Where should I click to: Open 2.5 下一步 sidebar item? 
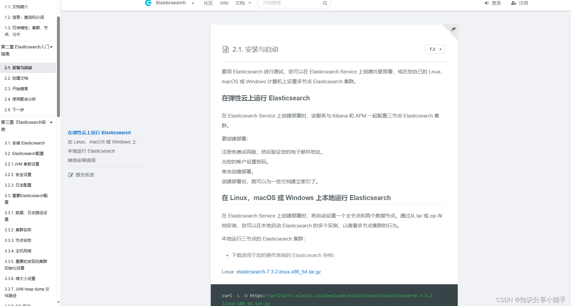point(14,110)
